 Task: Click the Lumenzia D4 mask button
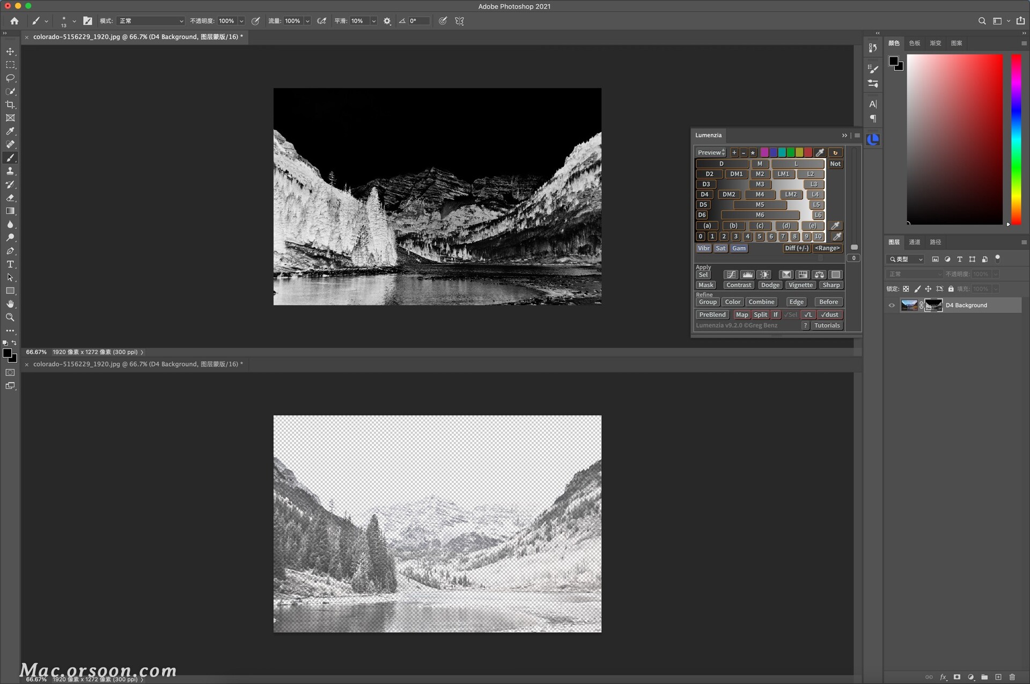[704, 195]
